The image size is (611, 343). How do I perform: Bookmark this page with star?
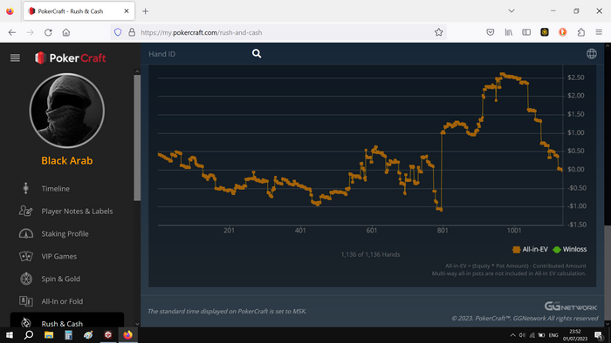[x=439, y=32]
